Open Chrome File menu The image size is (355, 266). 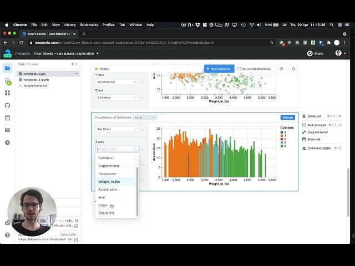pyautogui.click(x=34, y=25)
